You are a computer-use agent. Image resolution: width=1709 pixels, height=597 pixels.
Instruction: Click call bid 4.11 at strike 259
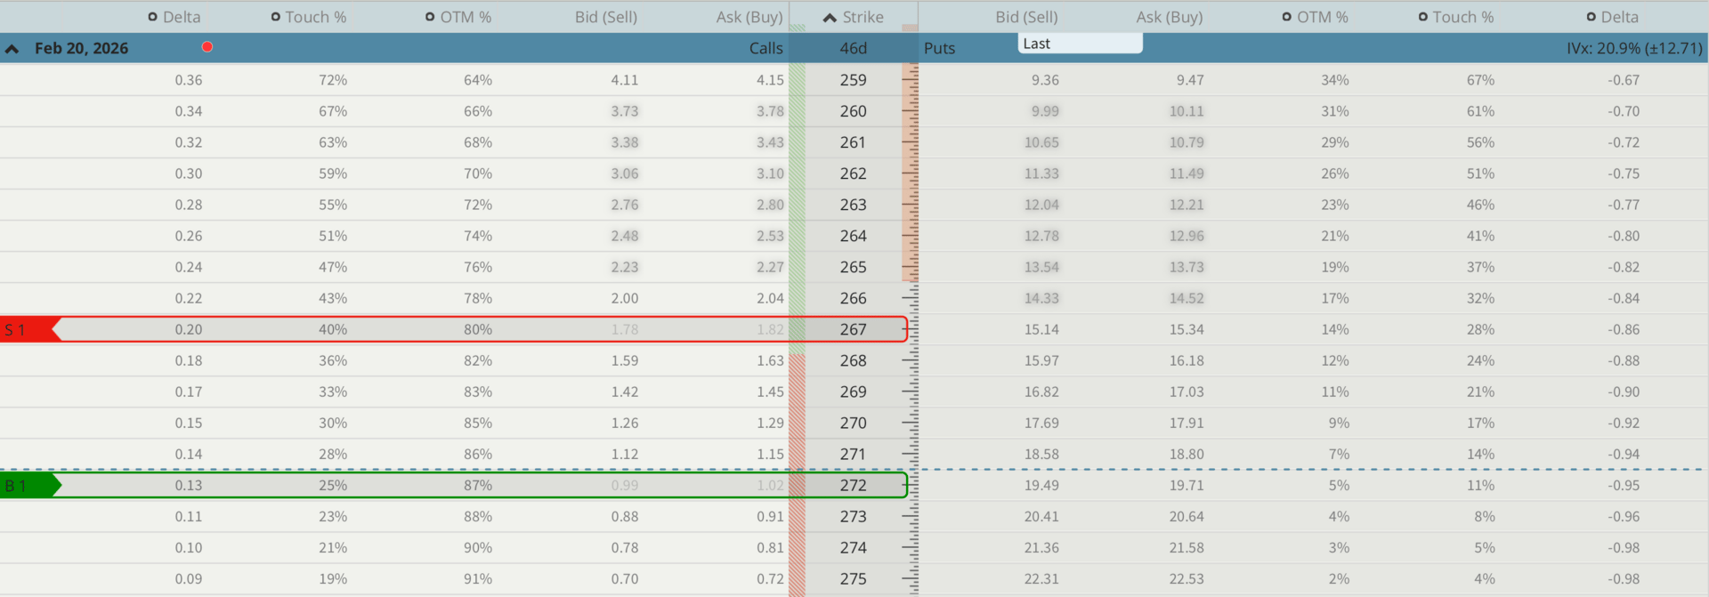(x=625, y=80)
